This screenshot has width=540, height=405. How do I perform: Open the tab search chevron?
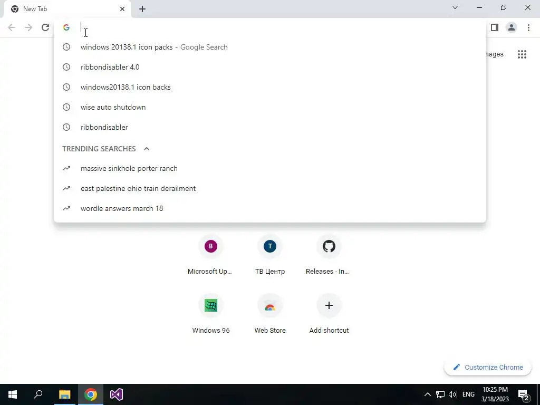coord(455,7)
